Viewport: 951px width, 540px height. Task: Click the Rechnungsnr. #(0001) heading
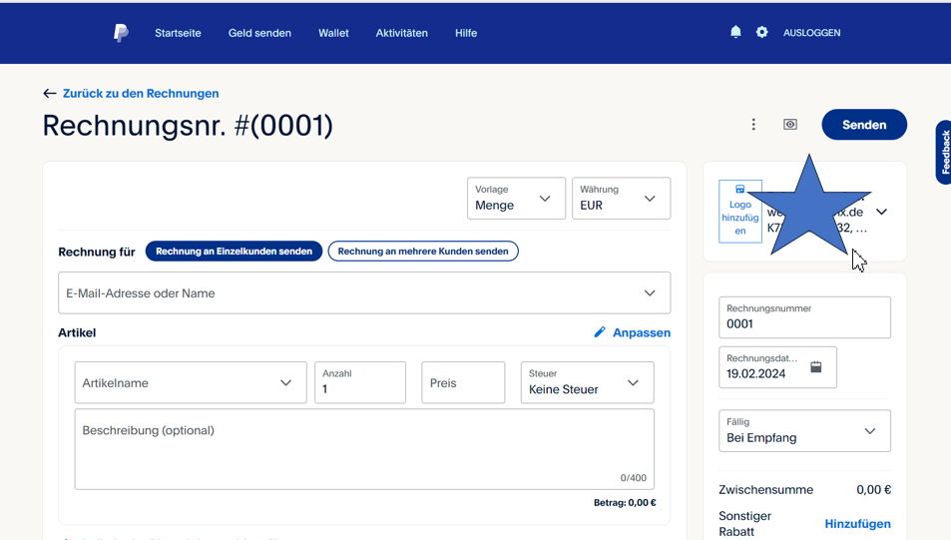pyautogui.click(x=188, y=126)
